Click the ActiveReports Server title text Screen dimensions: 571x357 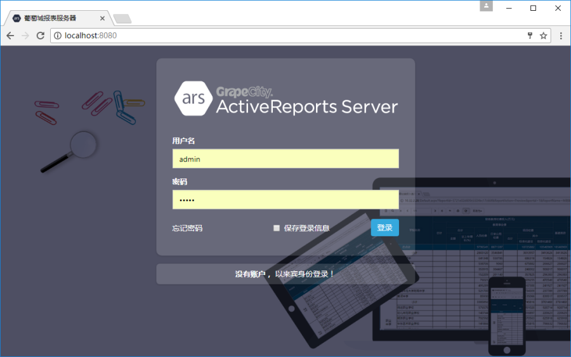coord(307,107)
